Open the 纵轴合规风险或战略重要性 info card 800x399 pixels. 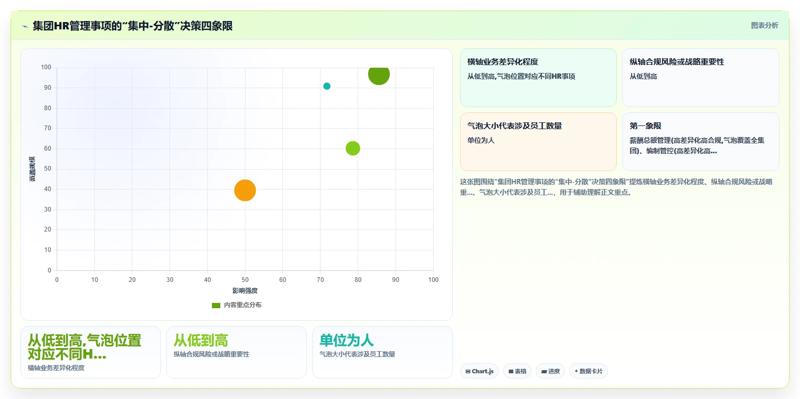[701, 78]
